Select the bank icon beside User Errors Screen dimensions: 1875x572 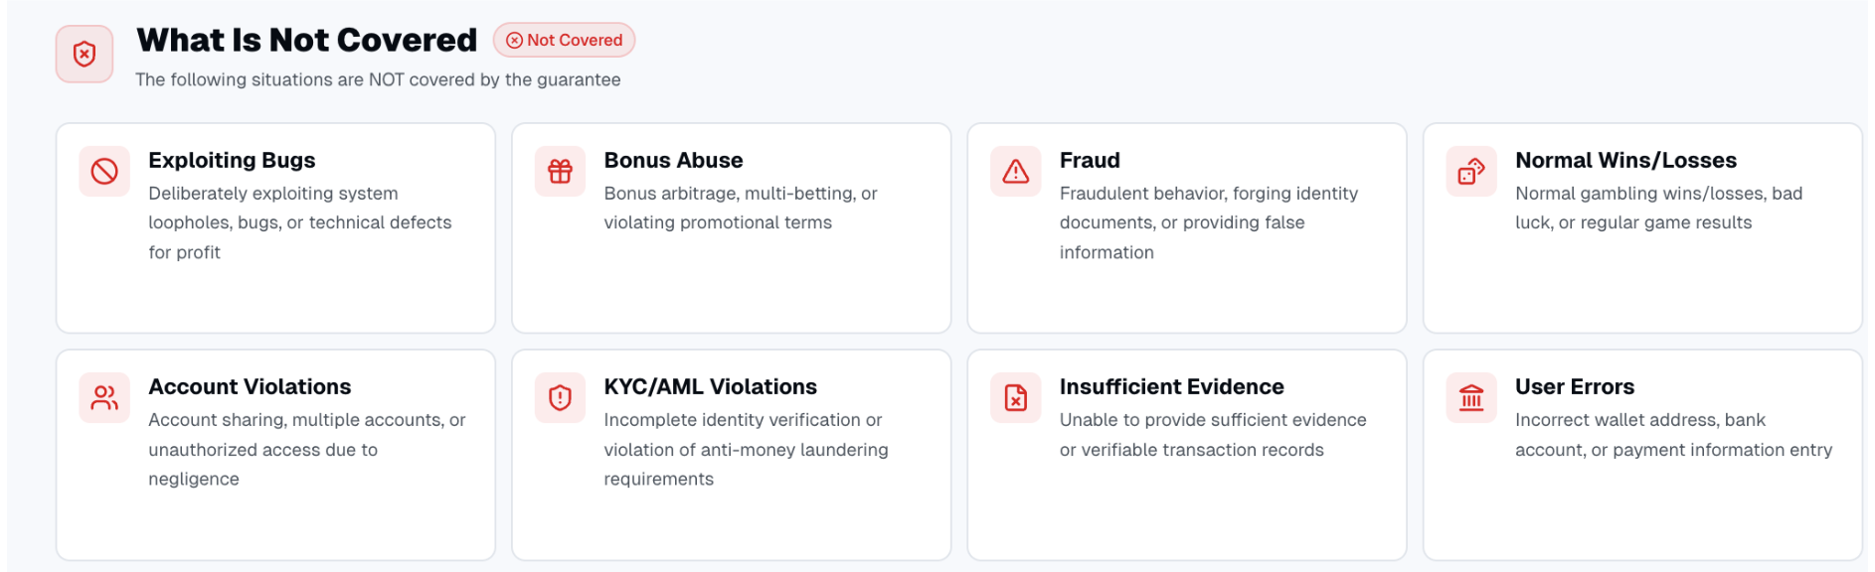(1470, 397)
